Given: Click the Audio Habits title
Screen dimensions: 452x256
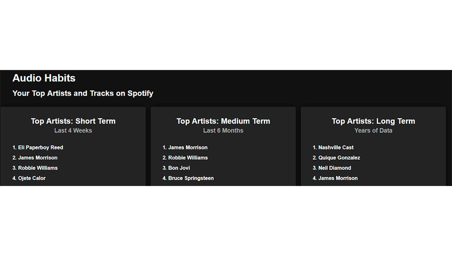Looking at the screenshot, I should [x=44, y=78].
